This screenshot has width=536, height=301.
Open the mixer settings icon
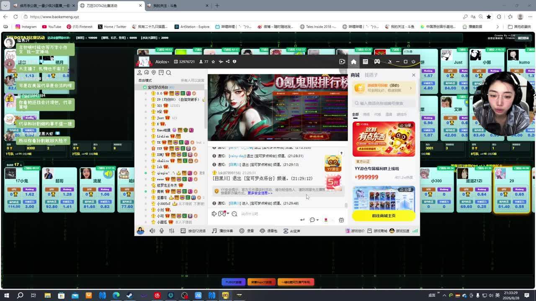coord(172,231)
